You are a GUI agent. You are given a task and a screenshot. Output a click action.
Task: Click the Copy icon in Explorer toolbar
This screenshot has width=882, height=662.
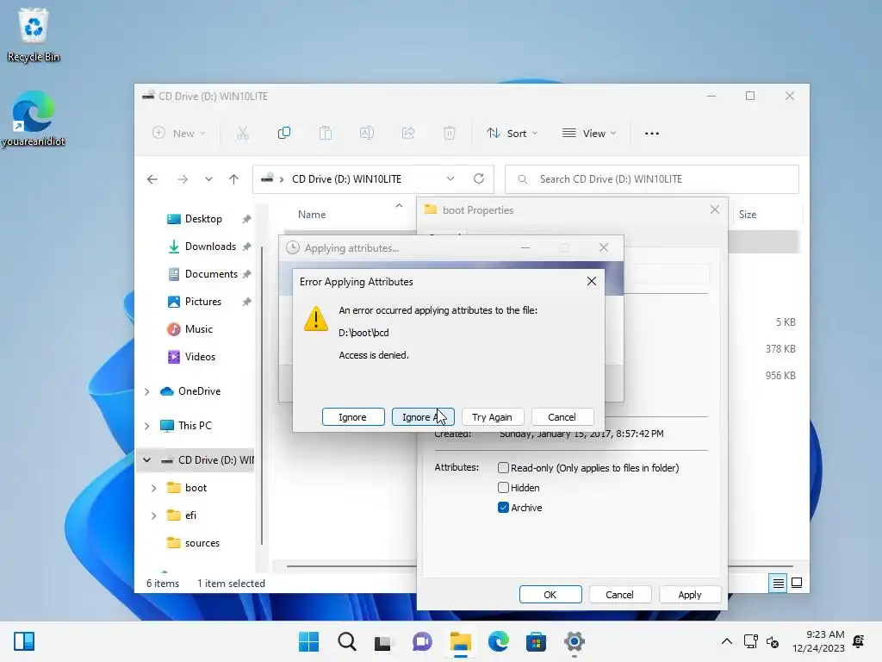pos(284,134)
